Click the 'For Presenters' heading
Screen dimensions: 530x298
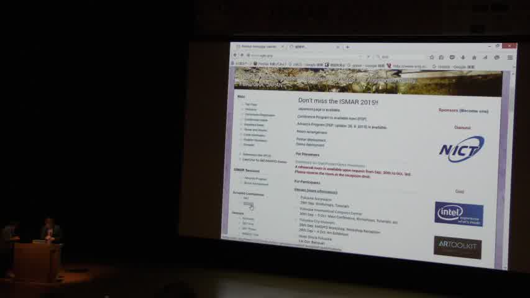(x=308, y=155)
